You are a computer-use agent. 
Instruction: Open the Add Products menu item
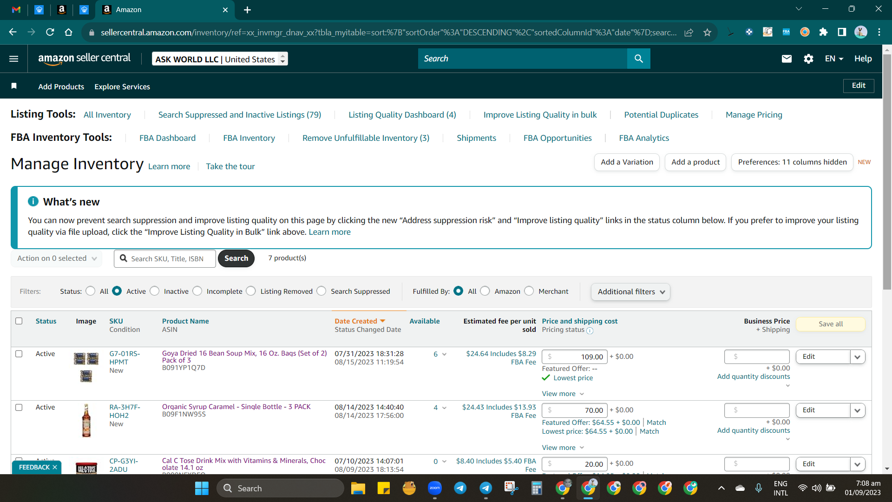click(61, 86)
